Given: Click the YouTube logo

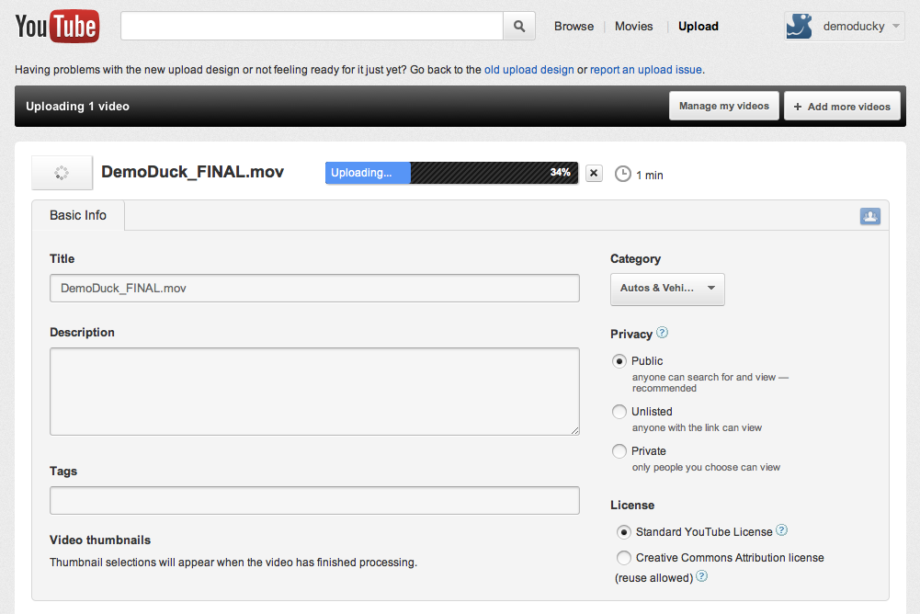Looking at the screenshot, I should point(57,26).
